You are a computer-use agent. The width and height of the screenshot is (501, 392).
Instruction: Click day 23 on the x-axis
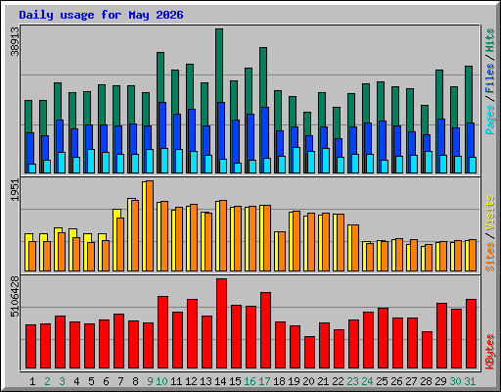pyautogui.click(x=352, y=381)
